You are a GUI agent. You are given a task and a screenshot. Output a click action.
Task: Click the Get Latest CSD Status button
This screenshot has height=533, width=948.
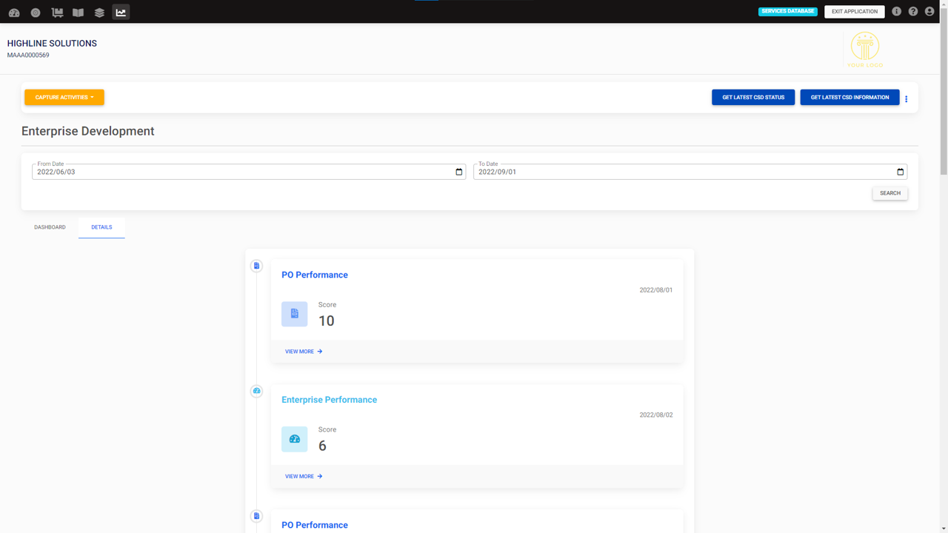coord(752,97)
